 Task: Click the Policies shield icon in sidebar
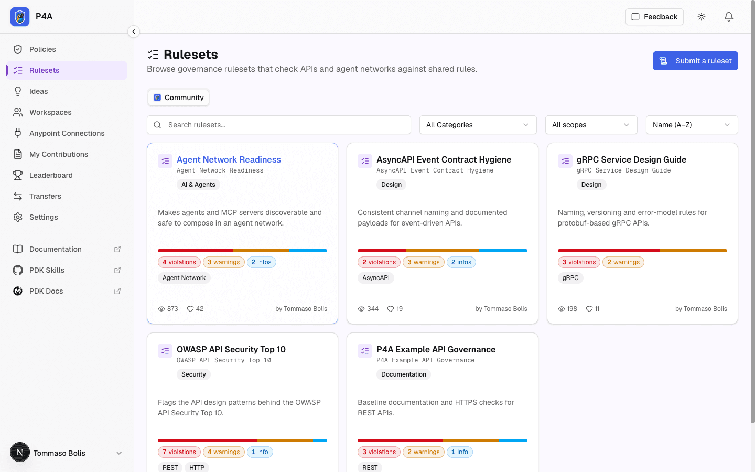18,49
